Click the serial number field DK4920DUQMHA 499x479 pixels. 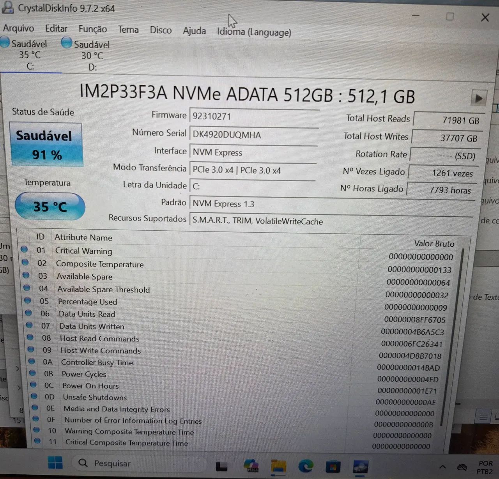254,135
